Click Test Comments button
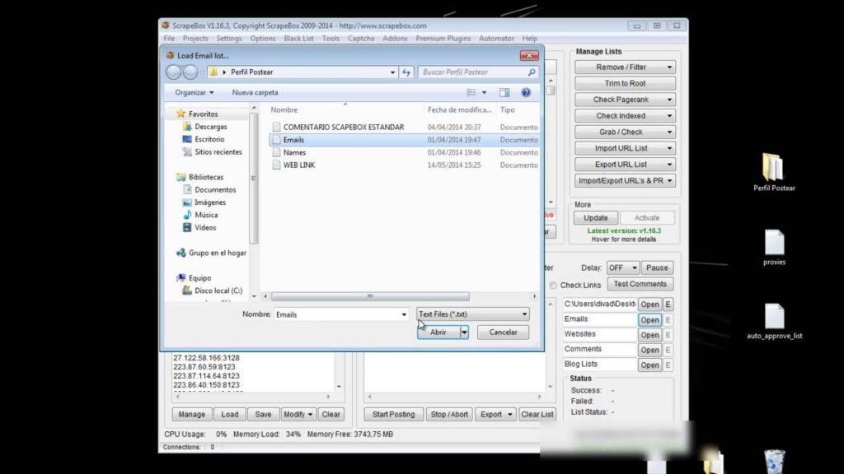The image size is (844, 474). coord(640,284)
